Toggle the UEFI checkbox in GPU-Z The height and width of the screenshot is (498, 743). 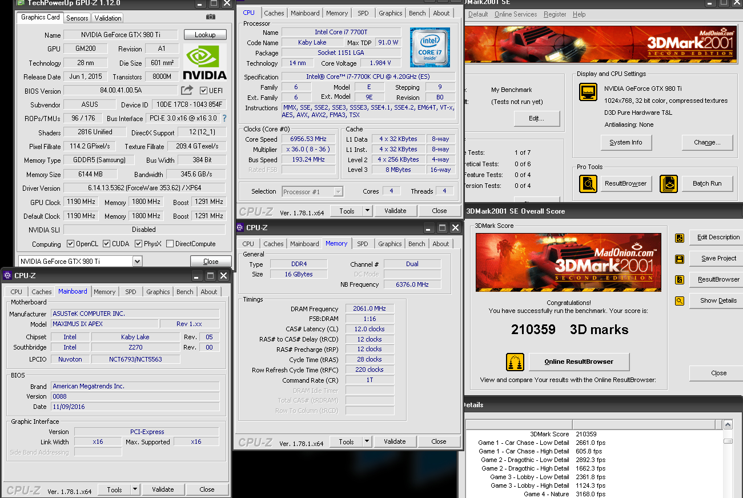tap(204, 90)
